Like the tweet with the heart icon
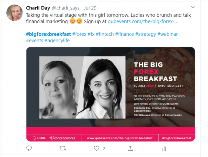The height and width of the screenshot is (157, 208). tap(96, 148)
